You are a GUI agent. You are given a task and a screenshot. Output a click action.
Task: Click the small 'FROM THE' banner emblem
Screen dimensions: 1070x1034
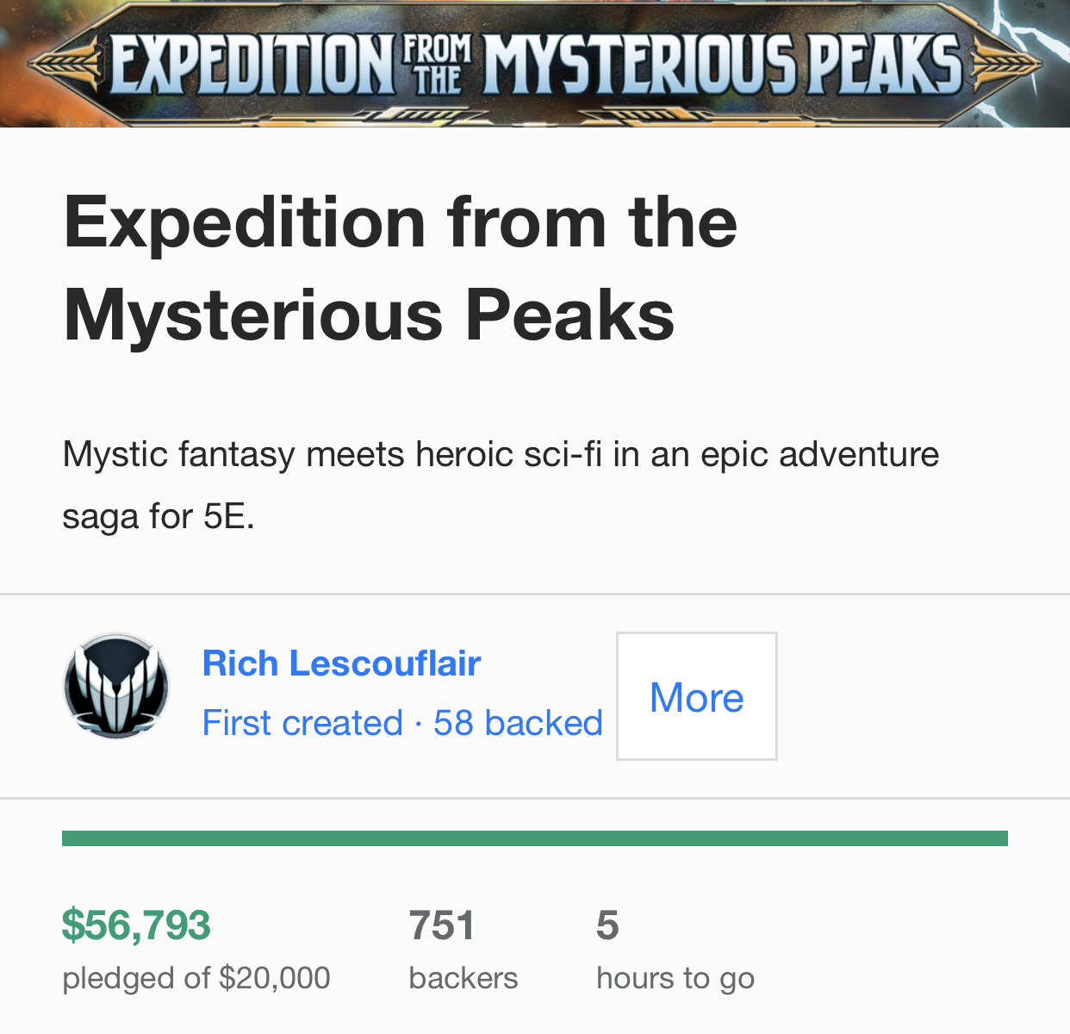(x=438, y=65)
